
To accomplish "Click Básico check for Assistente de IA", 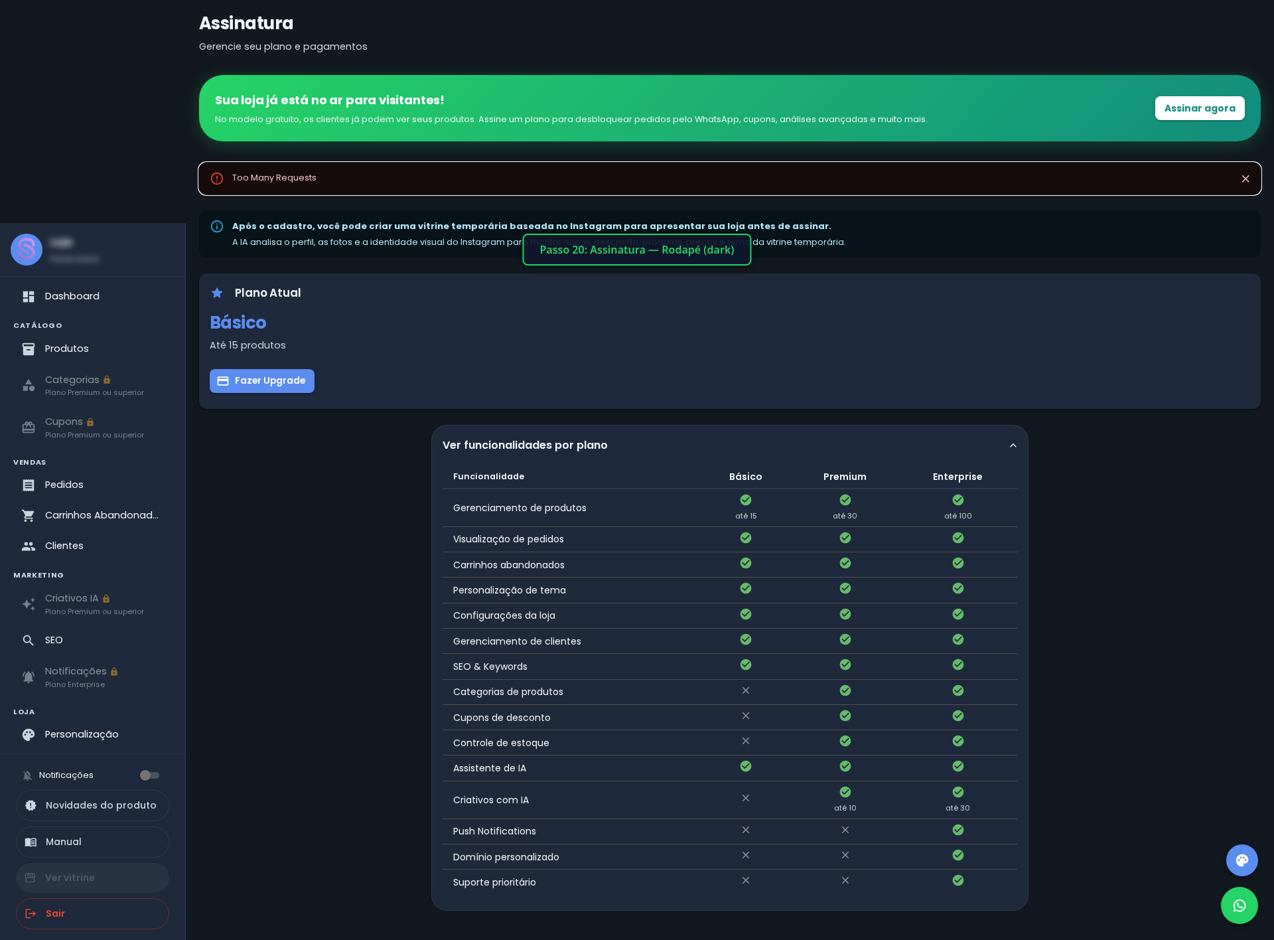I will pyautogui.click(x=746, y=766).
